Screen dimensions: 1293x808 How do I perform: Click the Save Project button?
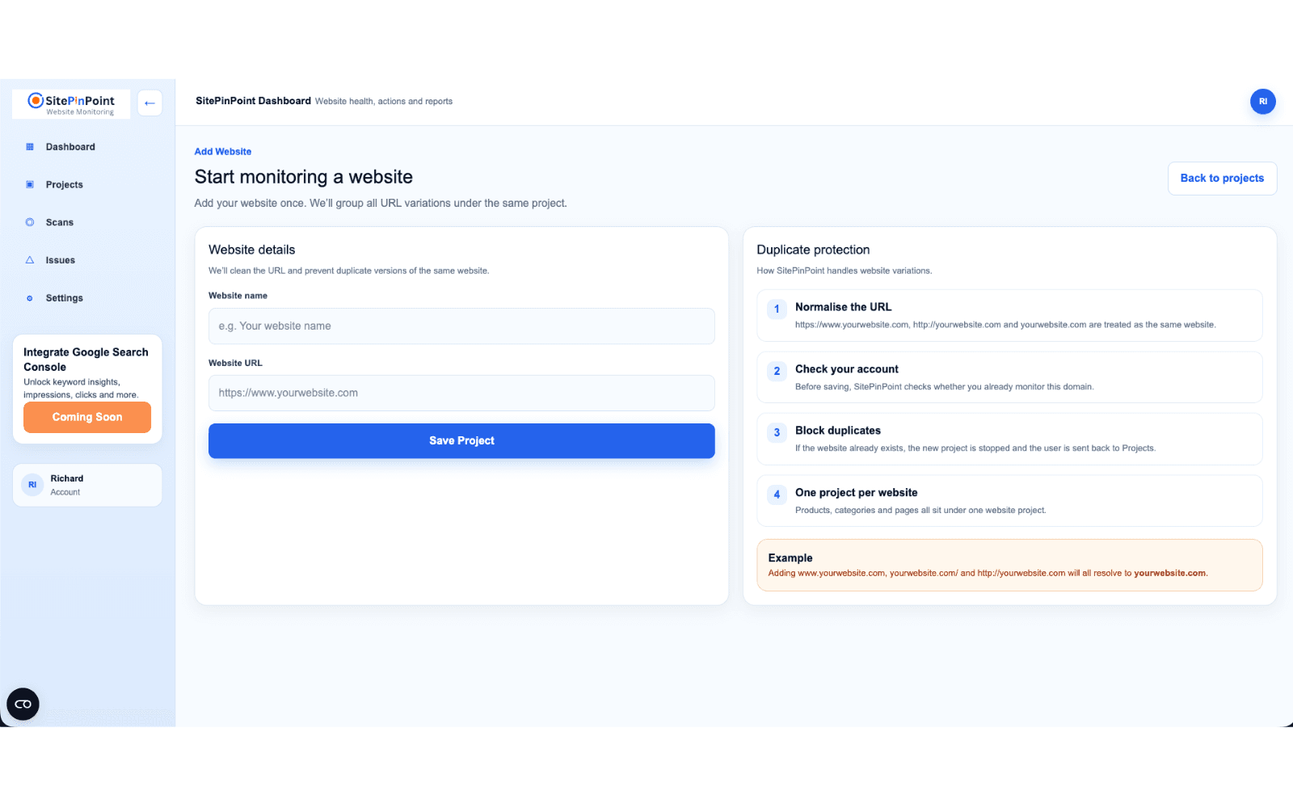pos(461,441)
